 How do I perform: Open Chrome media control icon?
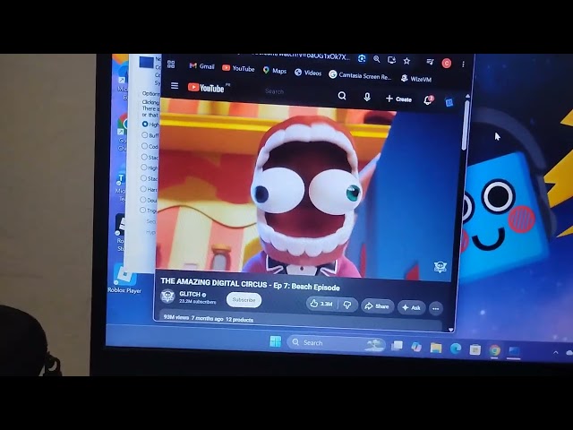[430, 62]
